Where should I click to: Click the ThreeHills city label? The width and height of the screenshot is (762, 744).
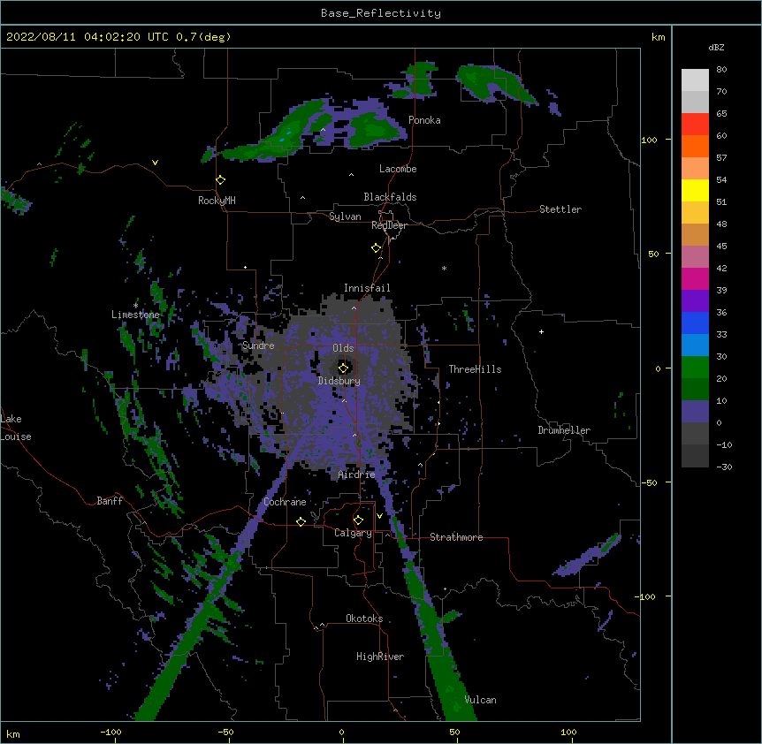pos(475,369)
